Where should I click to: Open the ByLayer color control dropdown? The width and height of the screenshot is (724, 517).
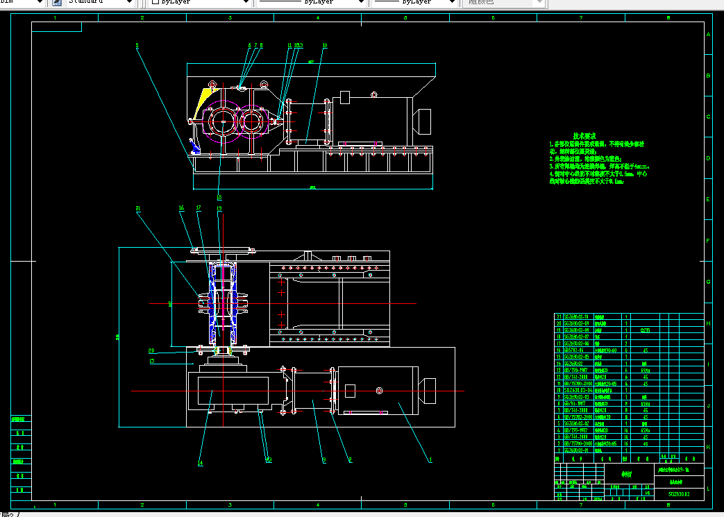tap(200, 2)
